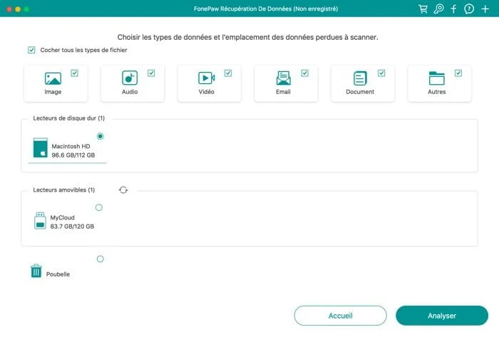Uncheck the Vidéo type checkbox
The width and height of the screenshot is (499, 337).
click(228, 73)
